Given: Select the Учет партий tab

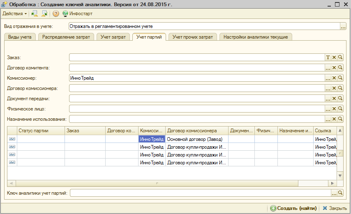Looking at the screenshot, I should point(149,37).
